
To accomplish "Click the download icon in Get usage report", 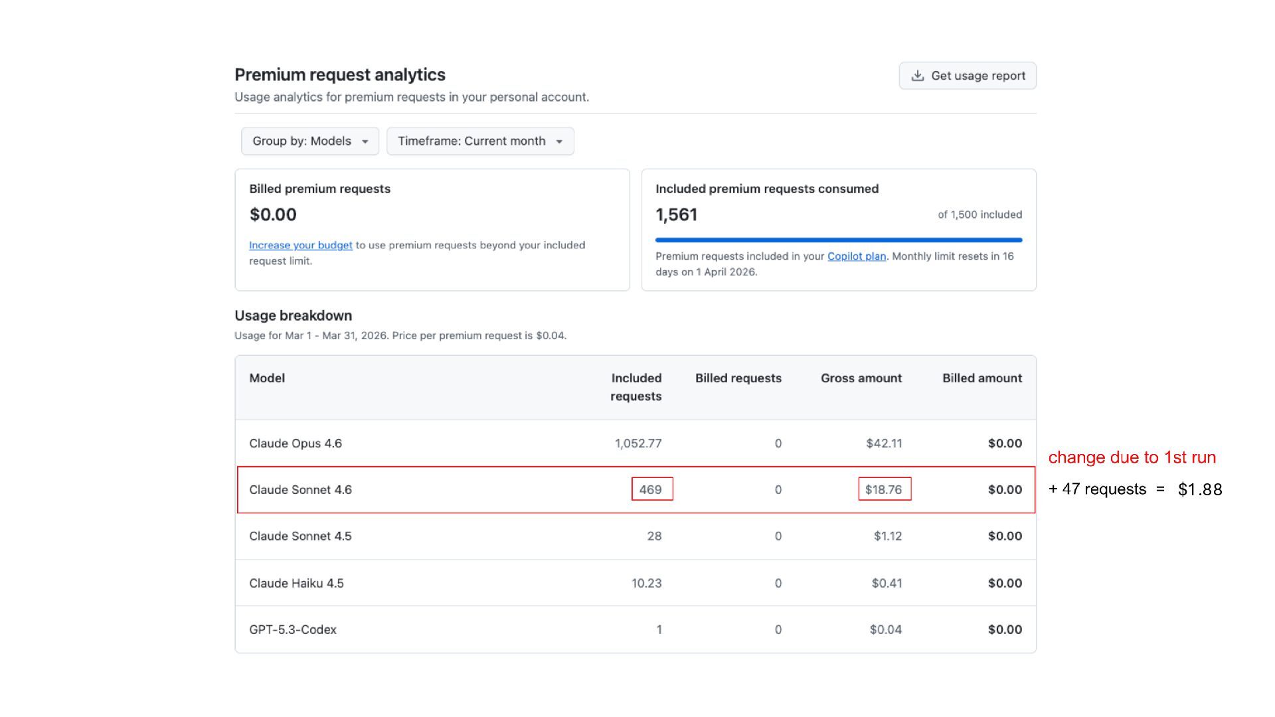I will click(x=917, y=76).
